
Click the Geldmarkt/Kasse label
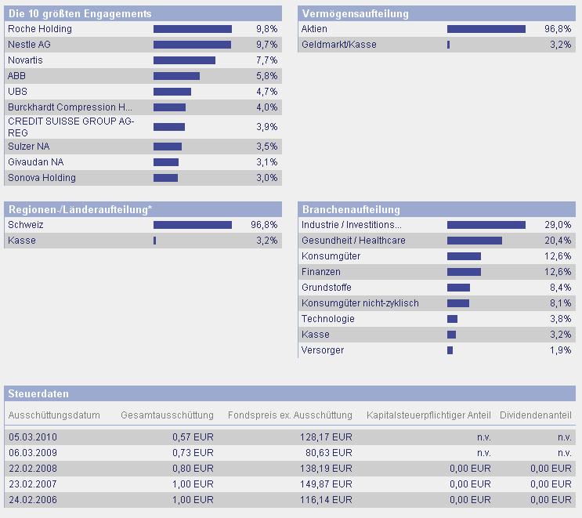[339, 45]
